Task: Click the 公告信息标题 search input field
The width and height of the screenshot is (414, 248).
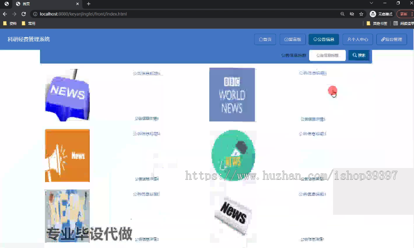Action: tap(328, 56)
